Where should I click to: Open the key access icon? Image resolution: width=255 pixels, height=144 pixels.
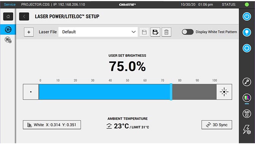[247, 82]
